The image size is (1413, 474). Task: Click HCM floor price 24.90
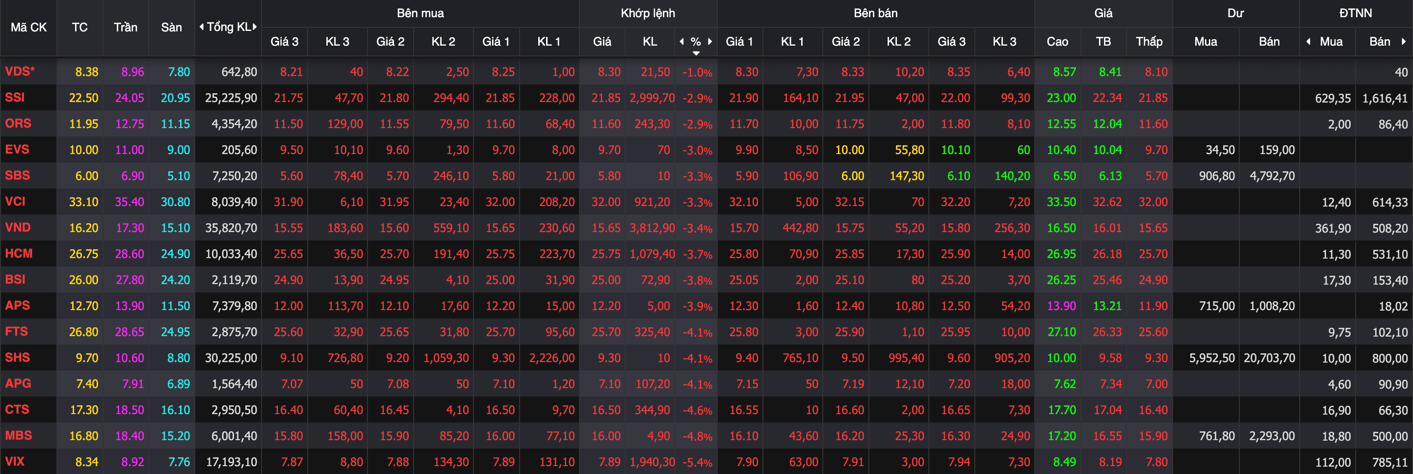(175, 254)
